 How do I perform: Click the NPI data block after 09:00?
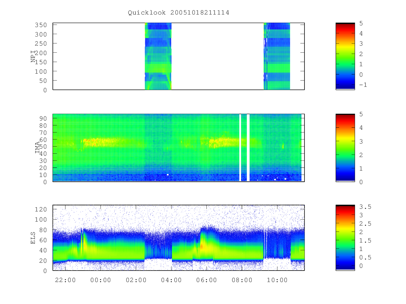pos(277,56)
